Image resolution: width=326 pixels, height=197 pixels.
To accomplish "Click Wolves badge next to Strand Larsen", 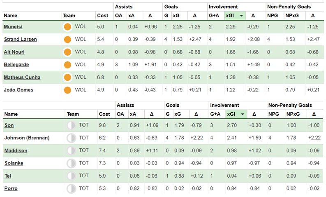I will click(x=68, y=40).
